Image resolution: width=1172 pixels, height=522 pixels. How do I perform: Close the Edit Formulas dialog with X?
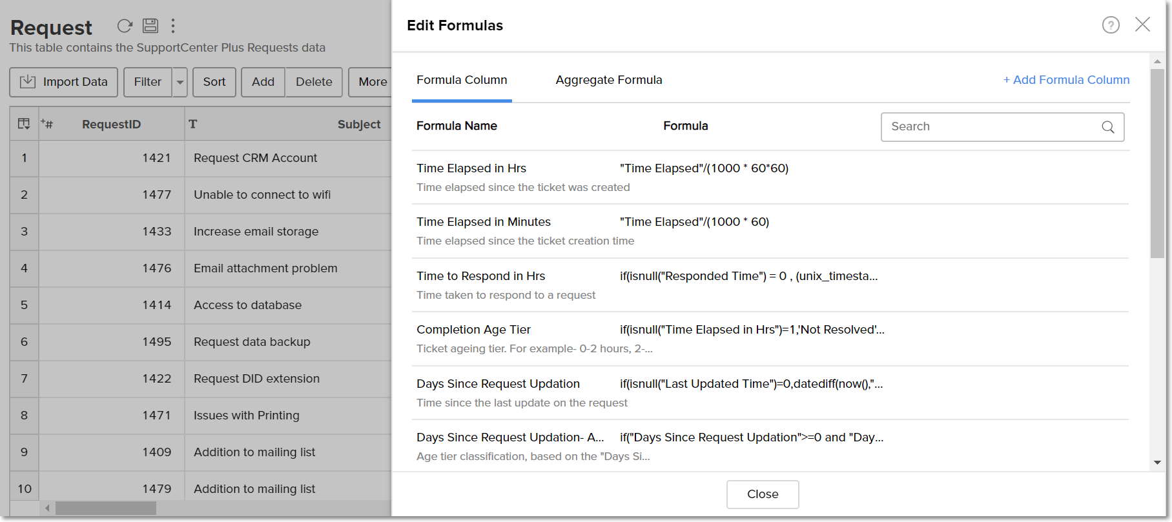(1142, 25)
